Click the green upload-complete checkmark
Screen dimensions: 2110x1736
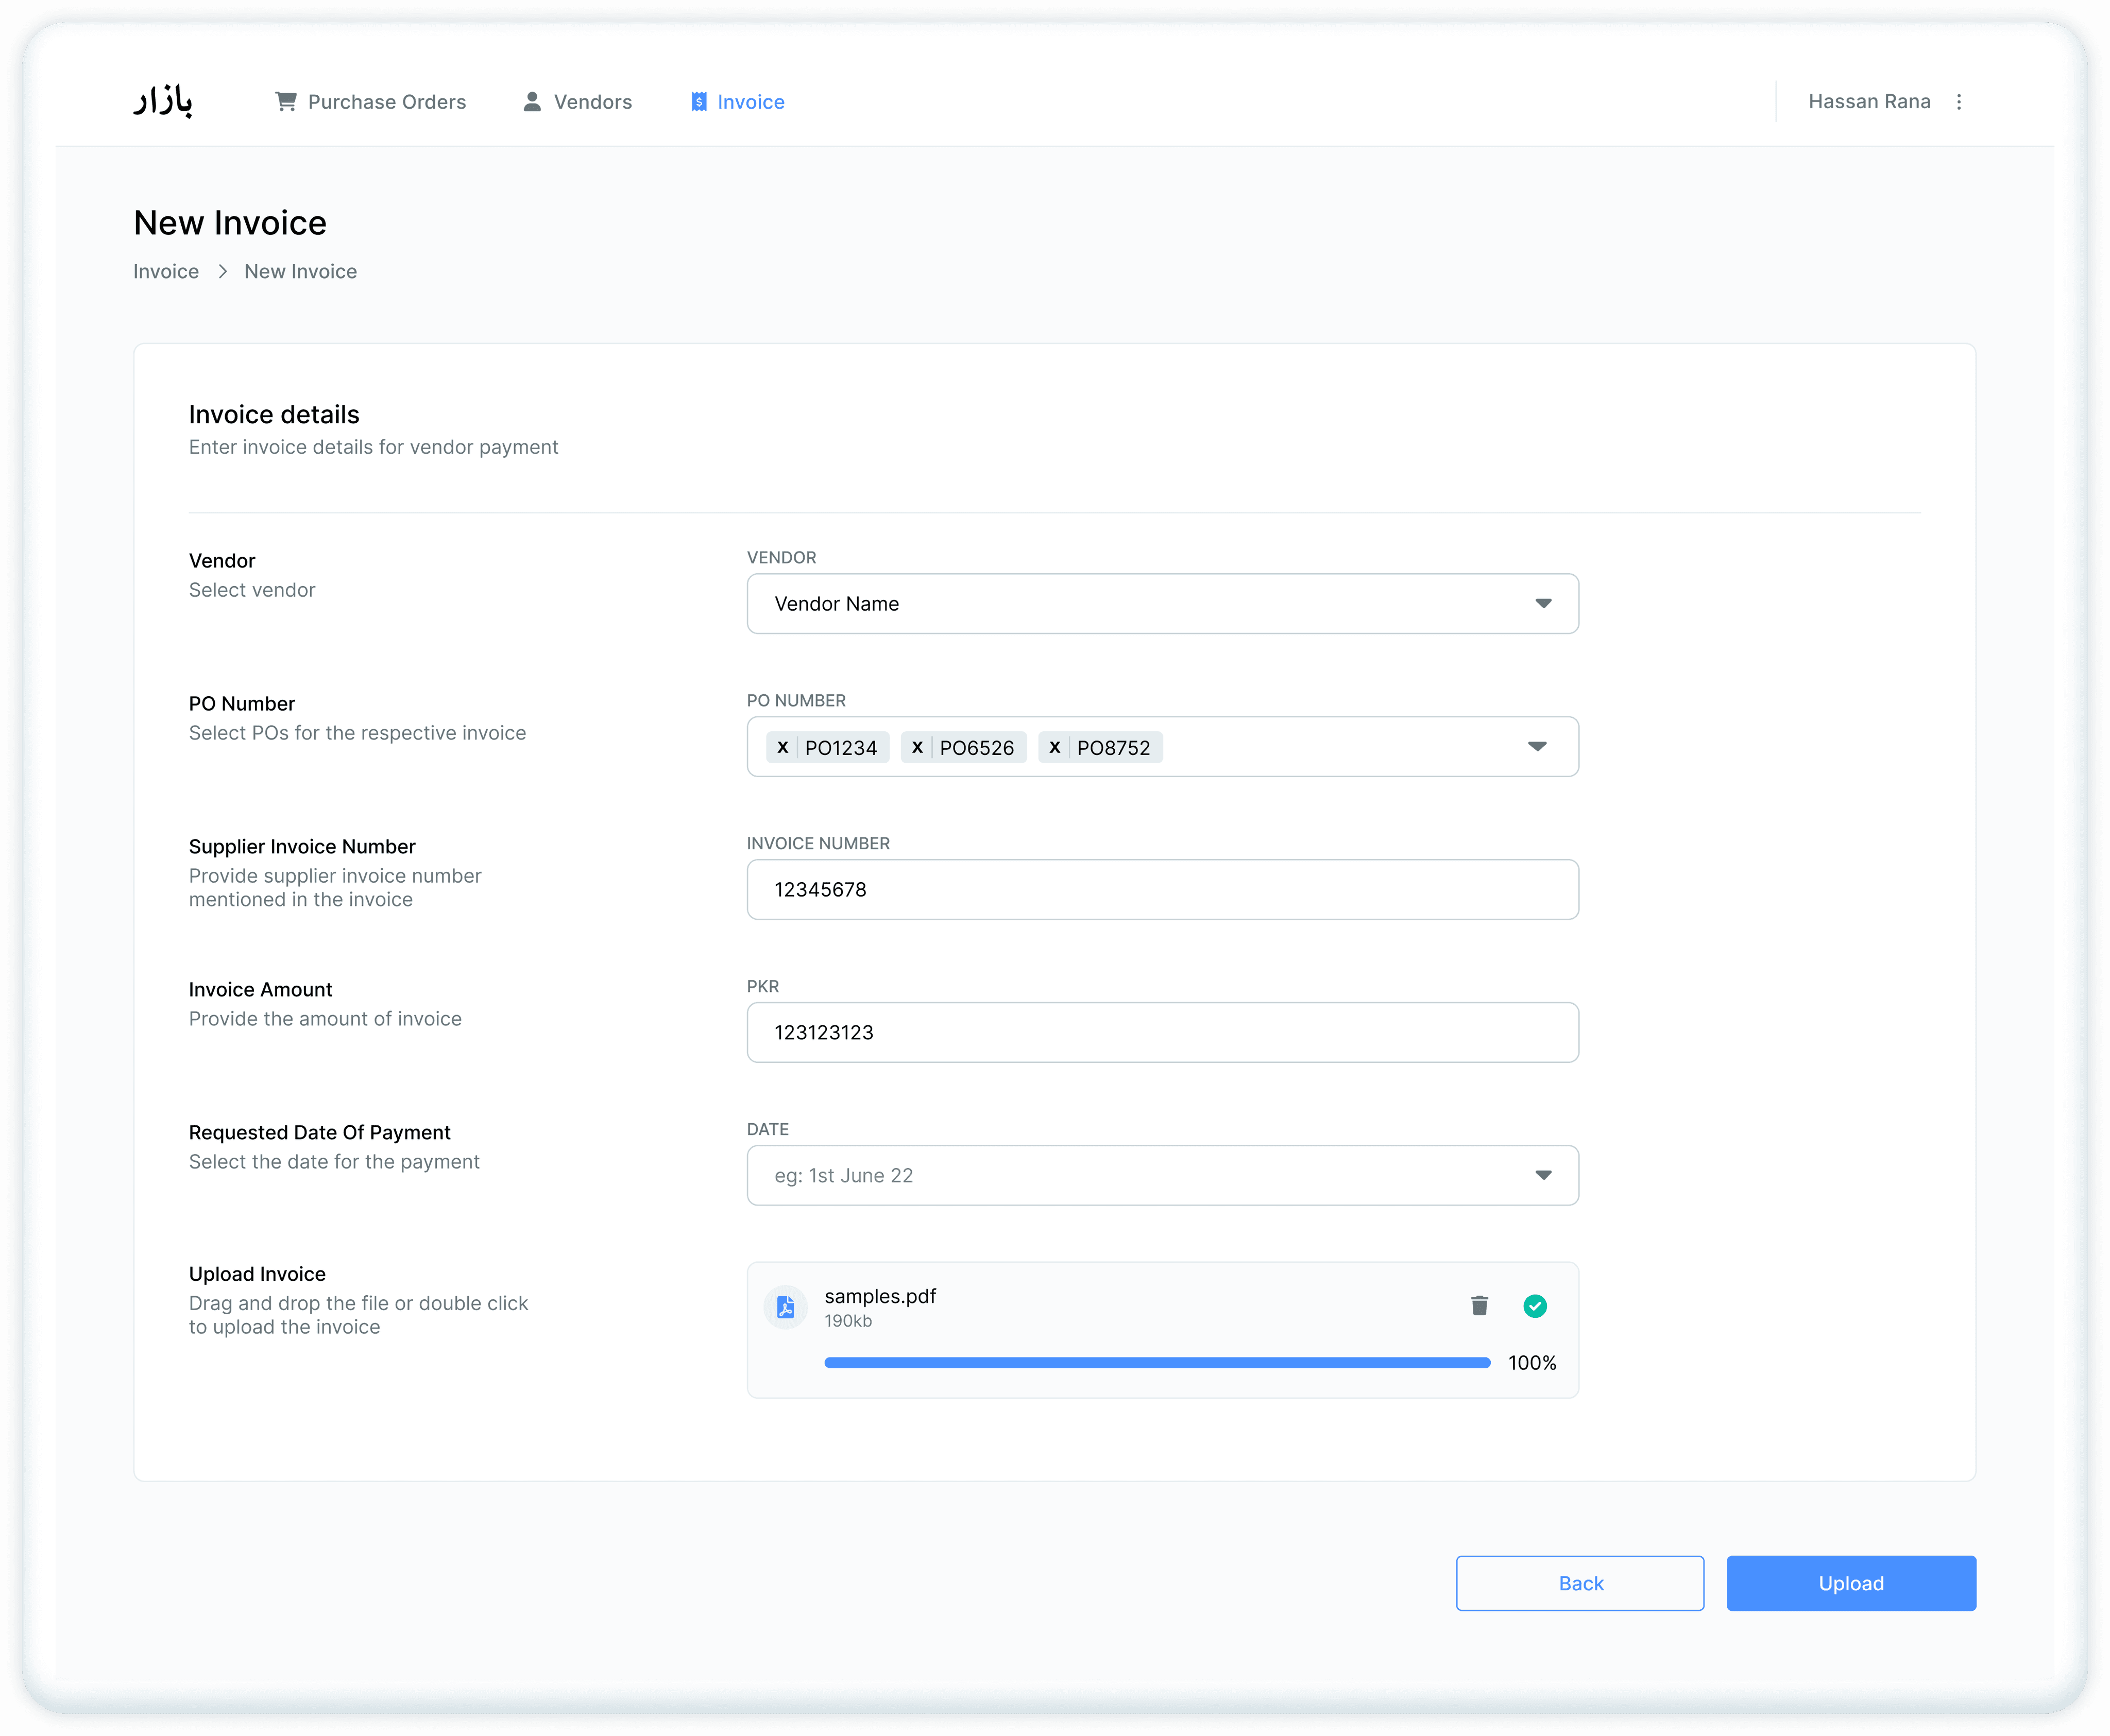(1535, 1305)
